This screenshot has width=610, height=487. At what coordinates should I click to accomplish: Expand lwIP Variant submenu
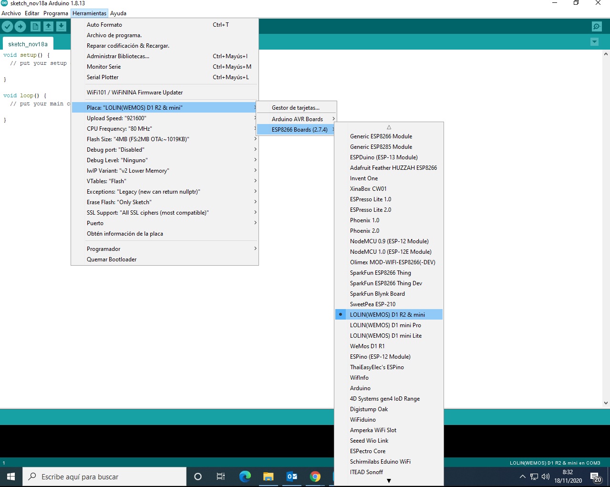tap(165, 171)
